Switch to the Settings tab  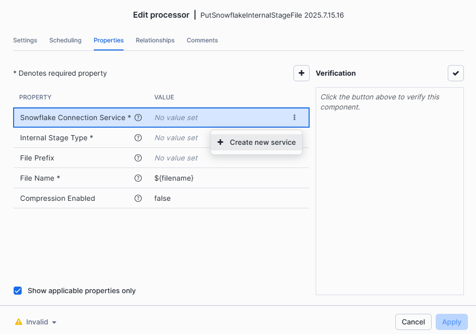pyautogui.click(x=25, y=40)
